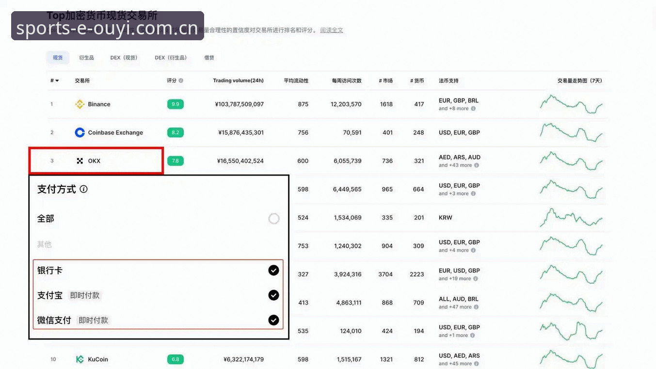Open Coinbase Exchange 7-day volume sparkline
656x369 pixels.
[x=571, y=132]
